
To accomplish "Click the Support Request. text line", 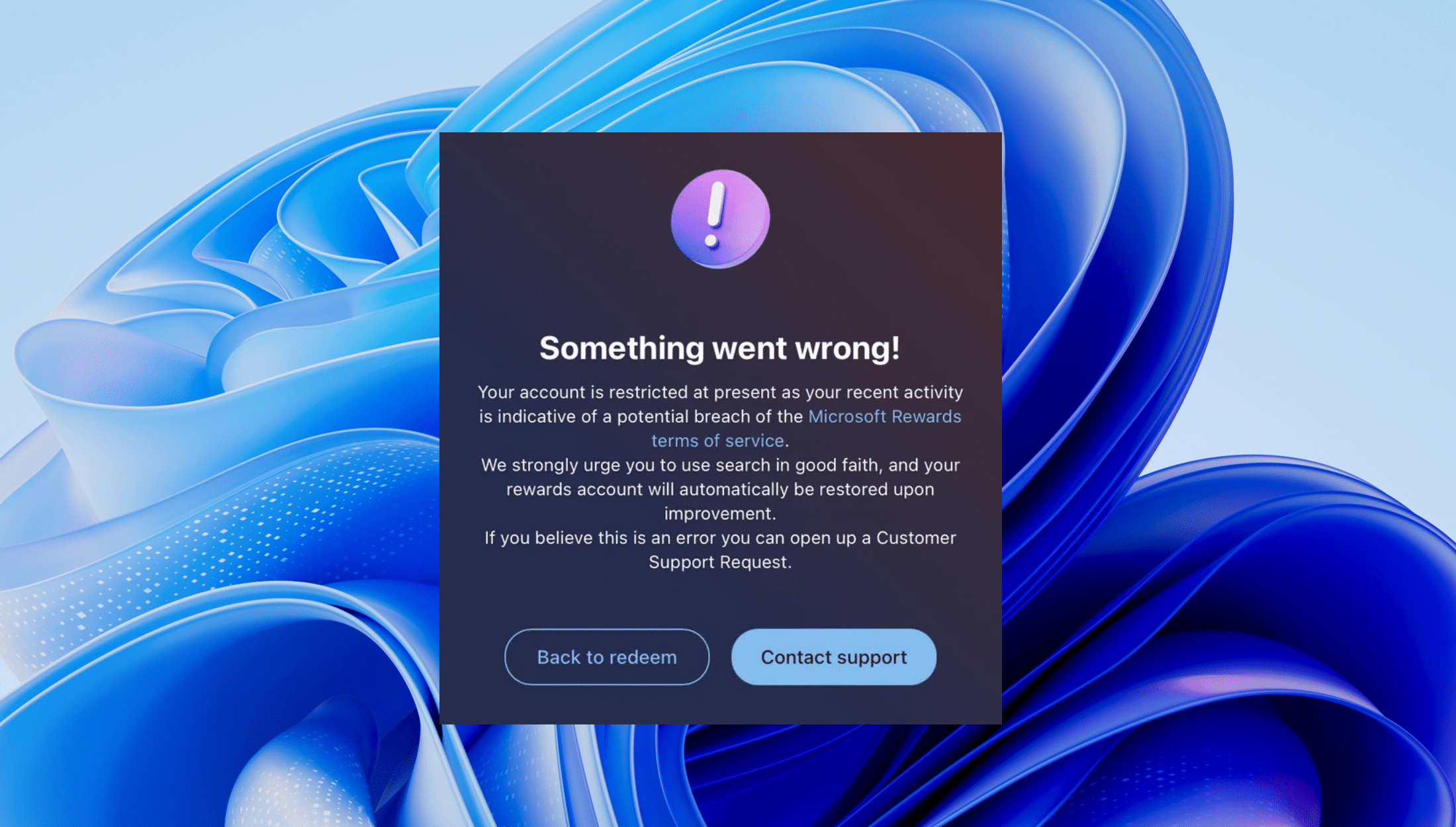I will (720, 562).
